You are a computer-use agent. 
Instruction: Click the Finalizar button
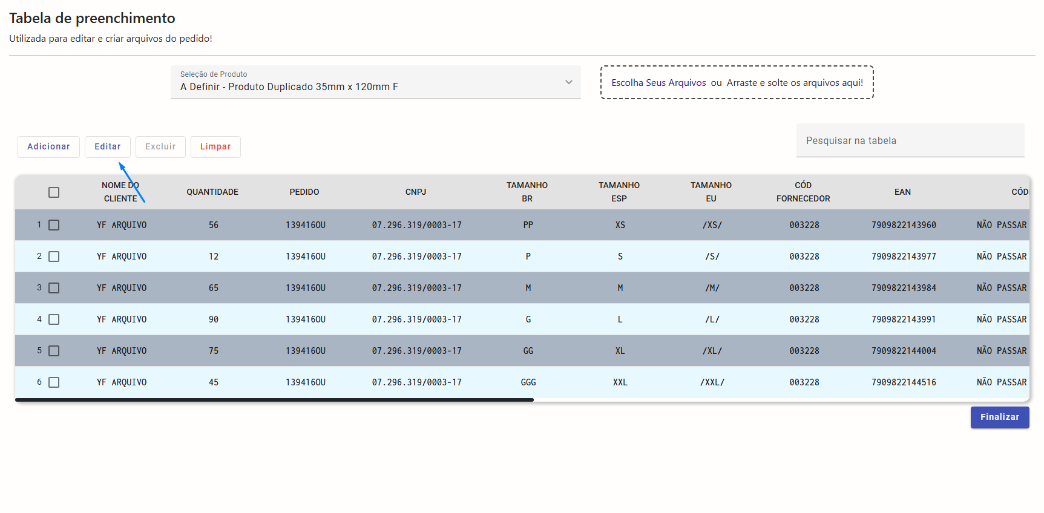pyautogui.click(x=999, y=417)
